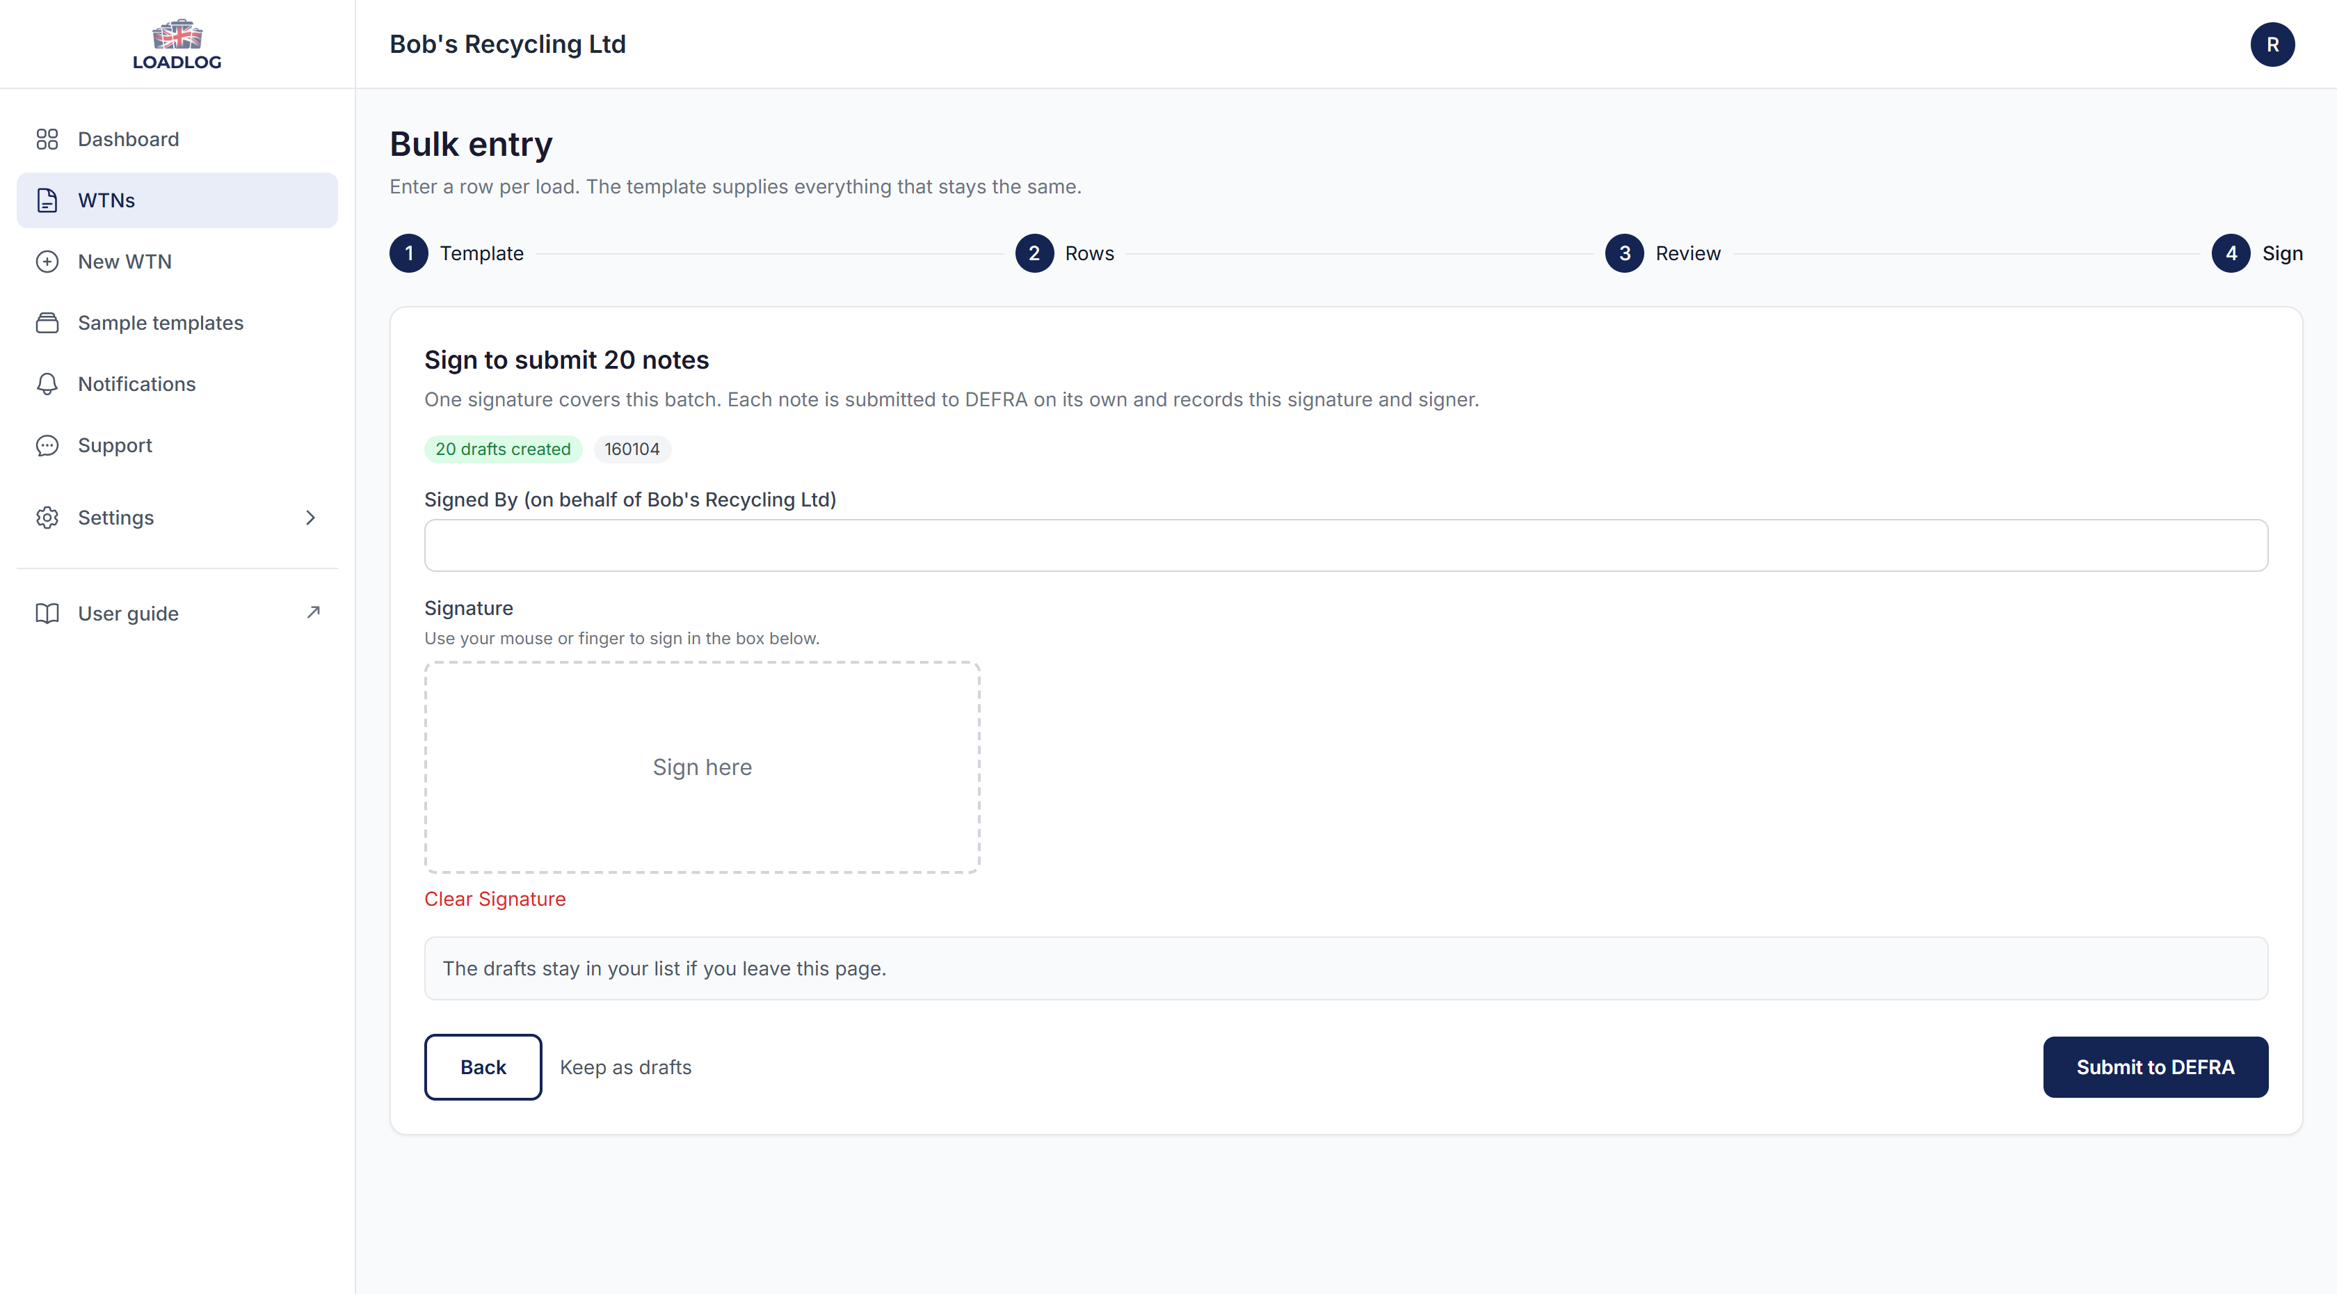The width and height of the screenshot is (2337, 1294).
Task: Open Dashboard from the sidebar
Action: (177, 139)
